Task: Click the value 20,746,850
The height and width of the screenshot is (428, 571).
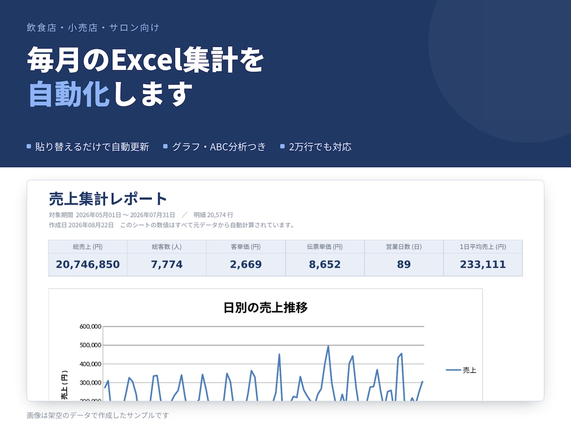Action: (x=88, y=264)
